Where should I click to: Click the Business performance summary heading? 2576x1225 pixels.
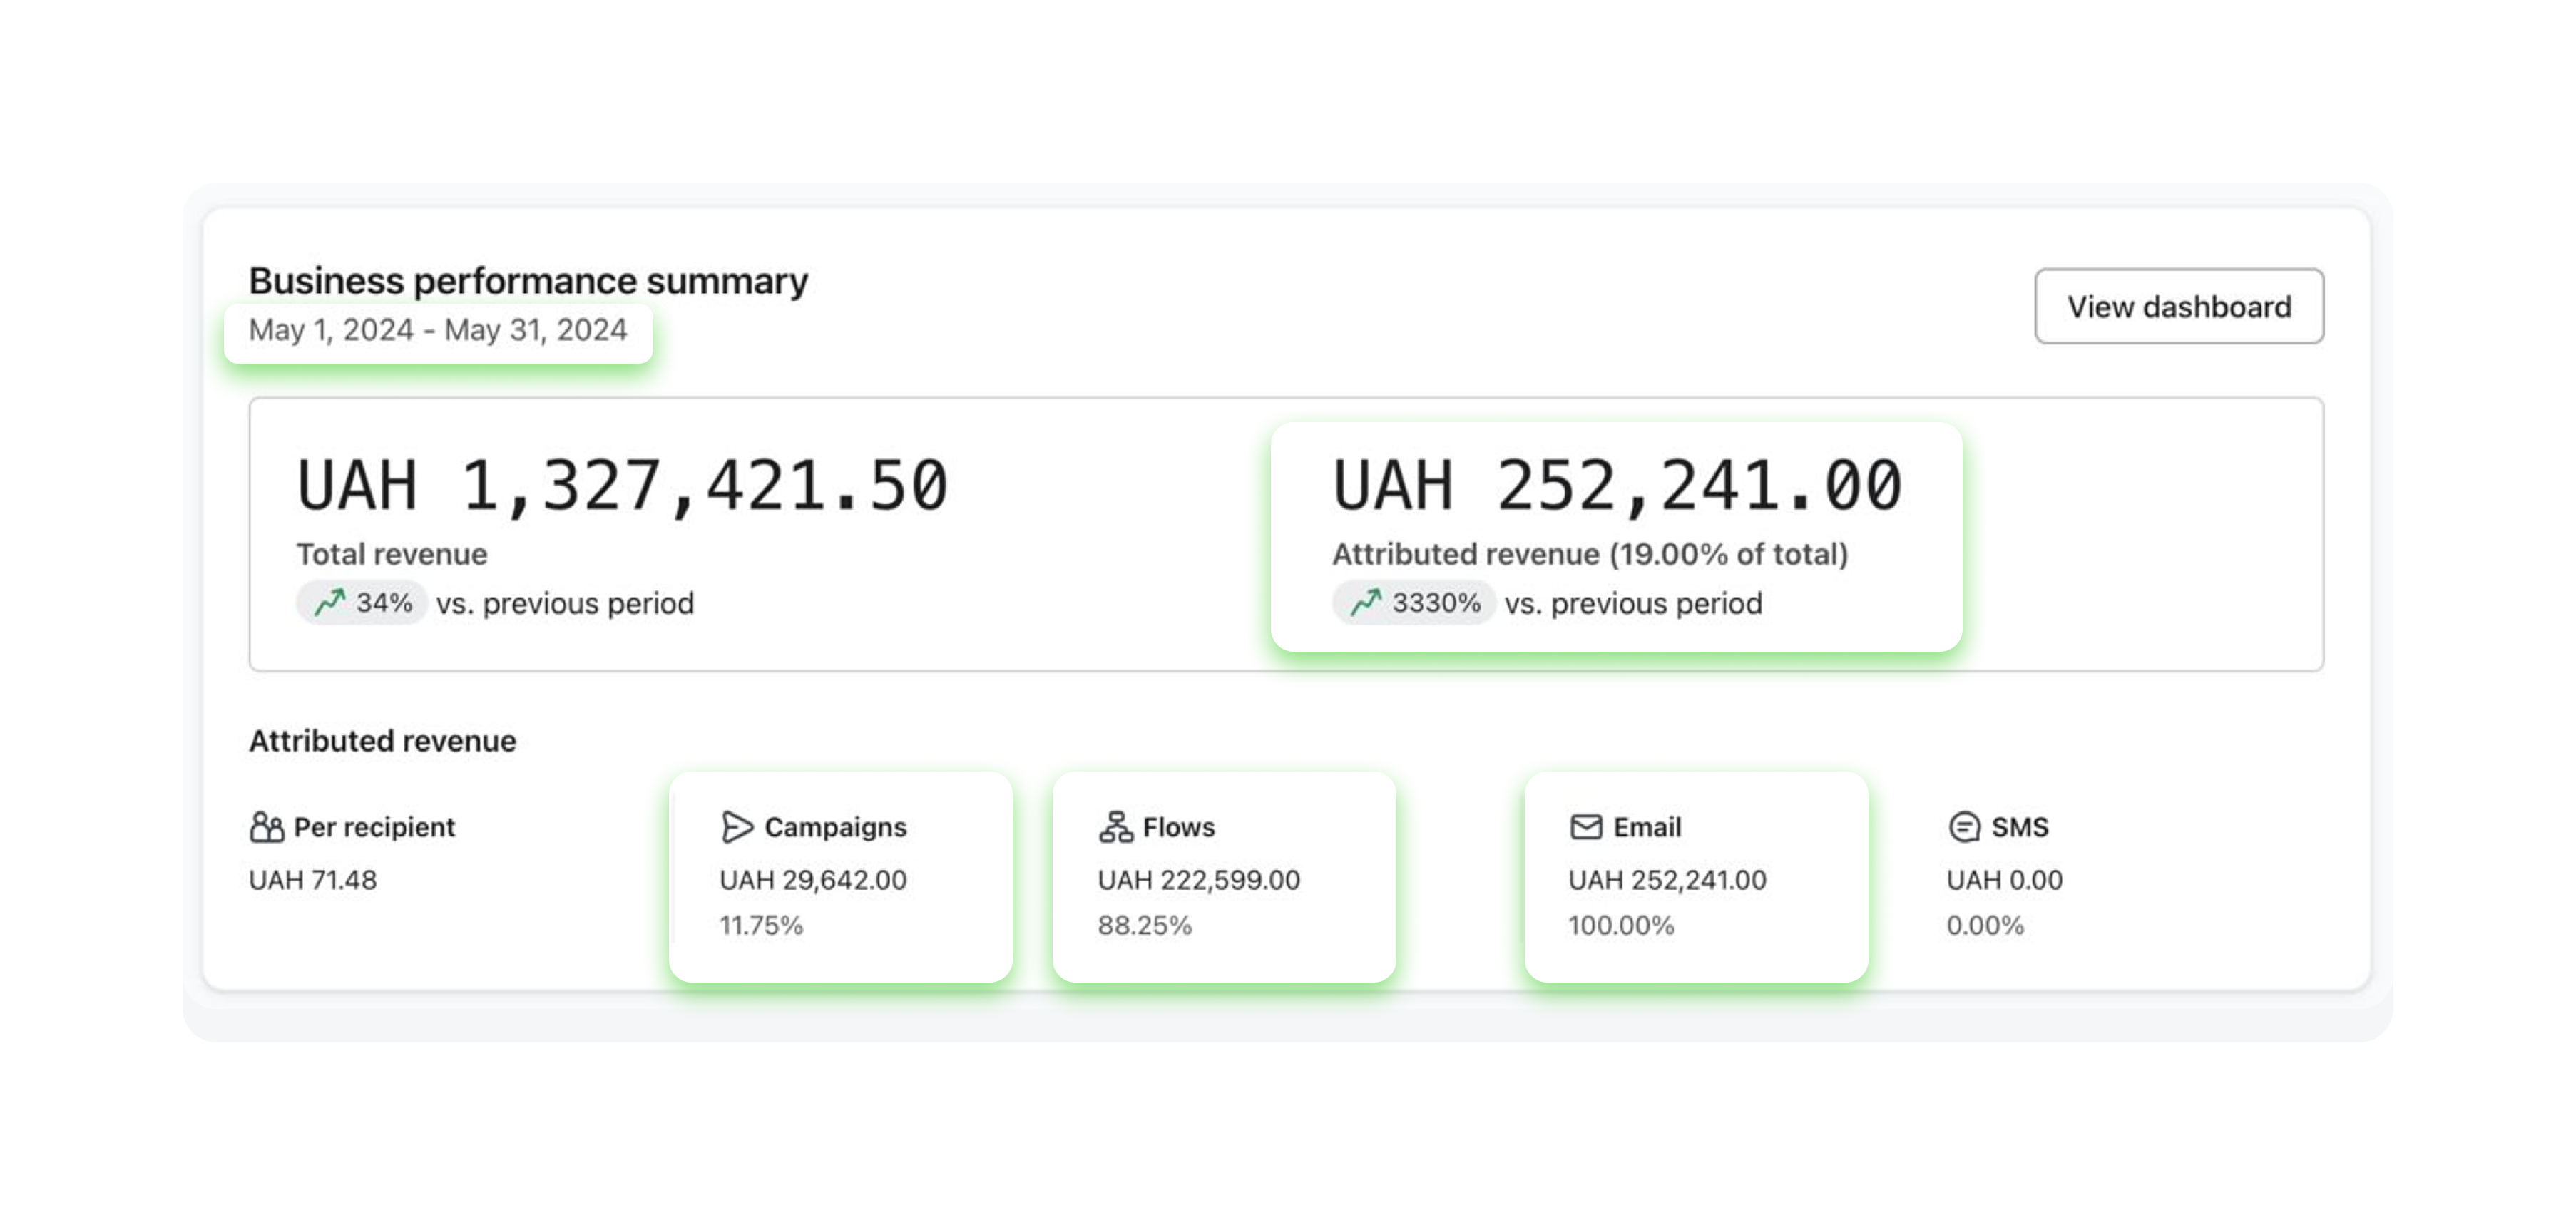tap(528, 281)
